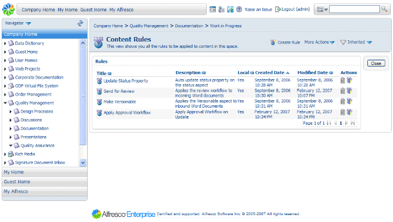Click My Alfresco in the top menu
Image resolution: width=393 pixels, height=222 pixels.
tap(121, 10)
